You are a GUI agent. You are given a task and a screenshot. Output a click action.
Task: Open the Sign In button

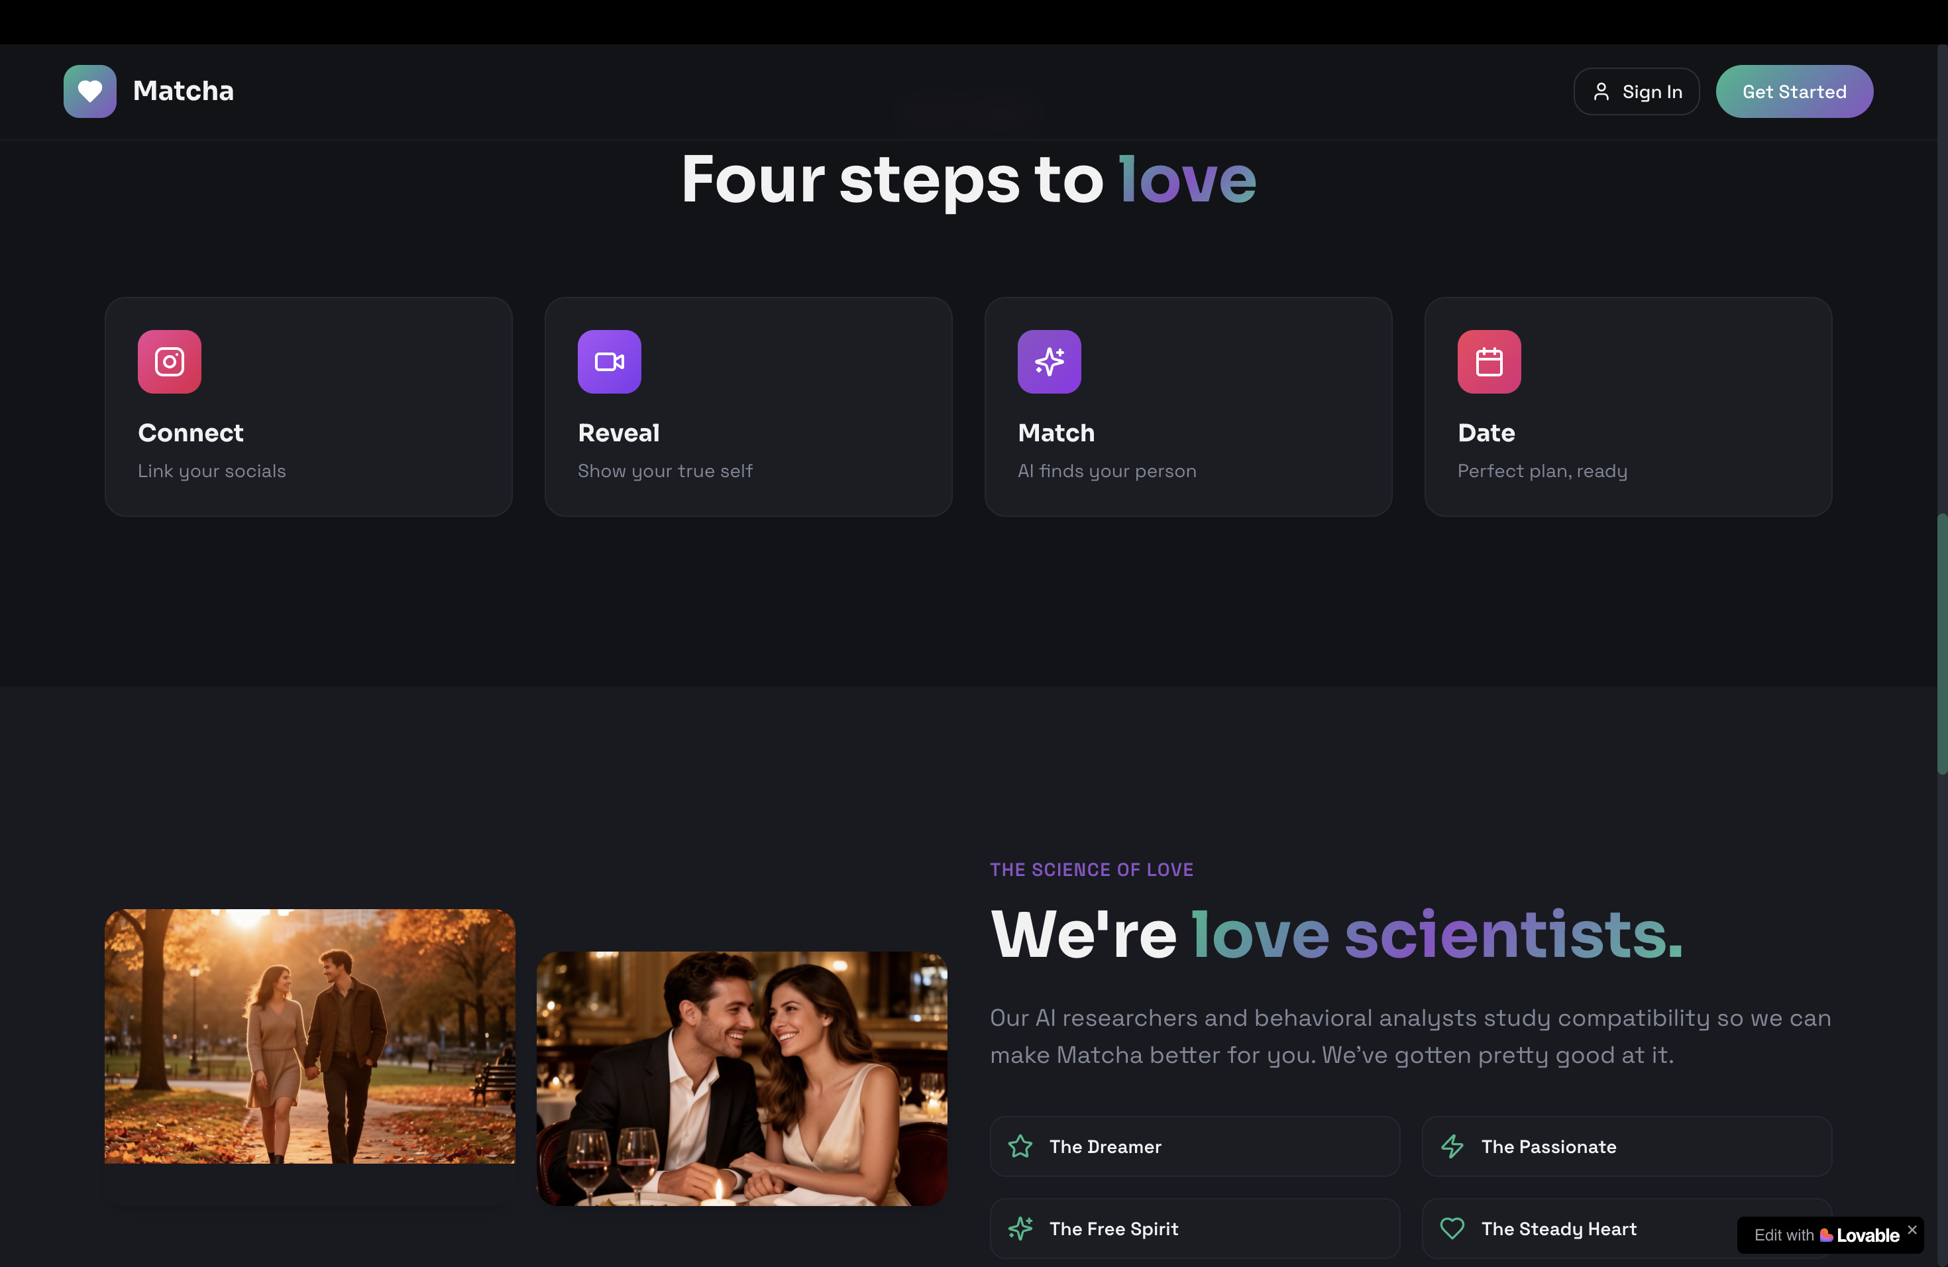coord(1637,91)
